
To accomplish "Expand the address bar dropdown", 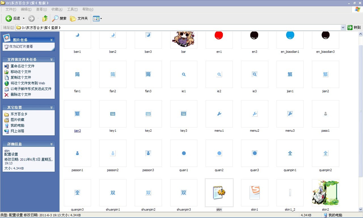I will [x=343, y=28].
